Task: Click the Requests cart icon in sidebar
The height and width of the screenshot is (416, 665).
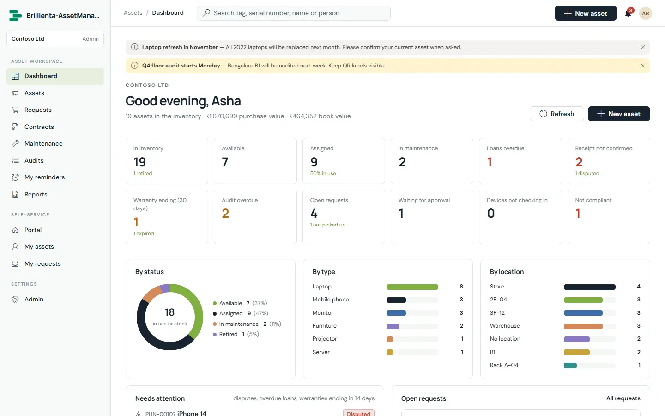Action: coord(15,110)
